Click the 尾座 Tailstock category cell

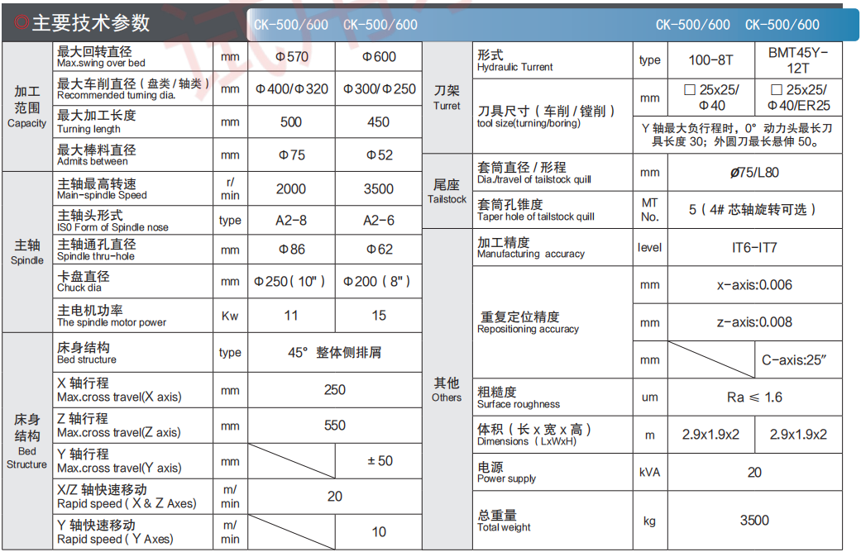pos(447,191)
